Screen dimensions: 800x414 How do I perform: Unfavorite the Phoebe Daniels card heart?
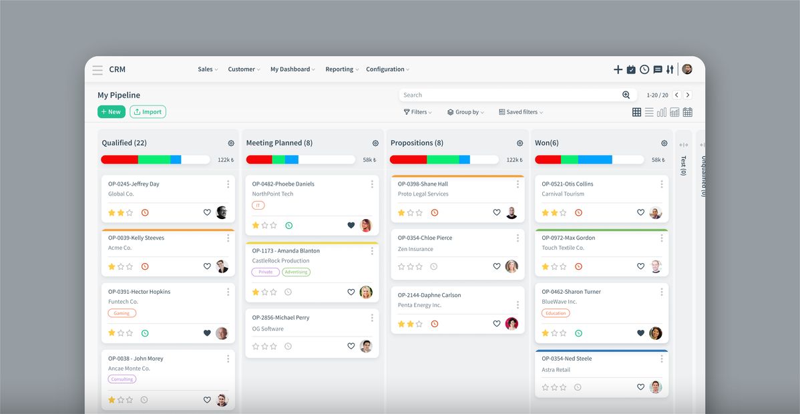click(351, 225)
